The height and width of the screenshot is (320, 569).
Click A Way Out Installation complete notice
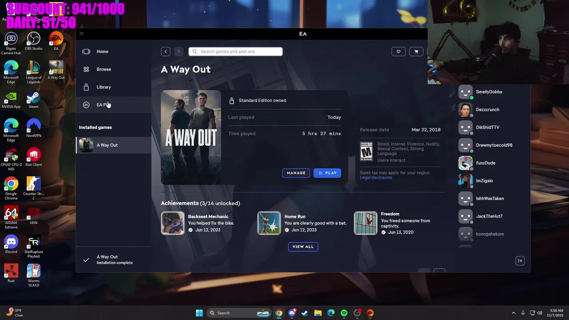[114, 260]
